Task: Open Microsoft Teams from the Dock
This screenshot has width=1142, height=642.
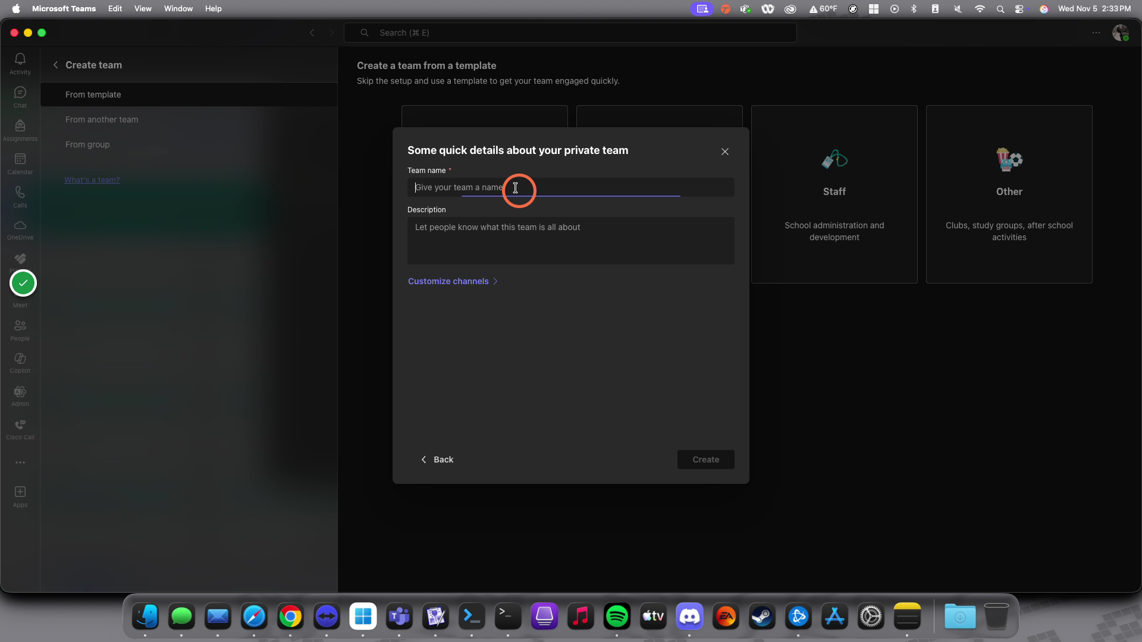Action: pyautogui.click(x=399, y=616)
